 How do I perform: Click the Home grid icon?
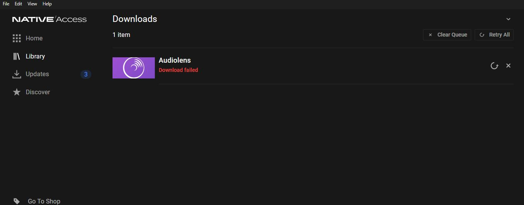click(17, 38)
